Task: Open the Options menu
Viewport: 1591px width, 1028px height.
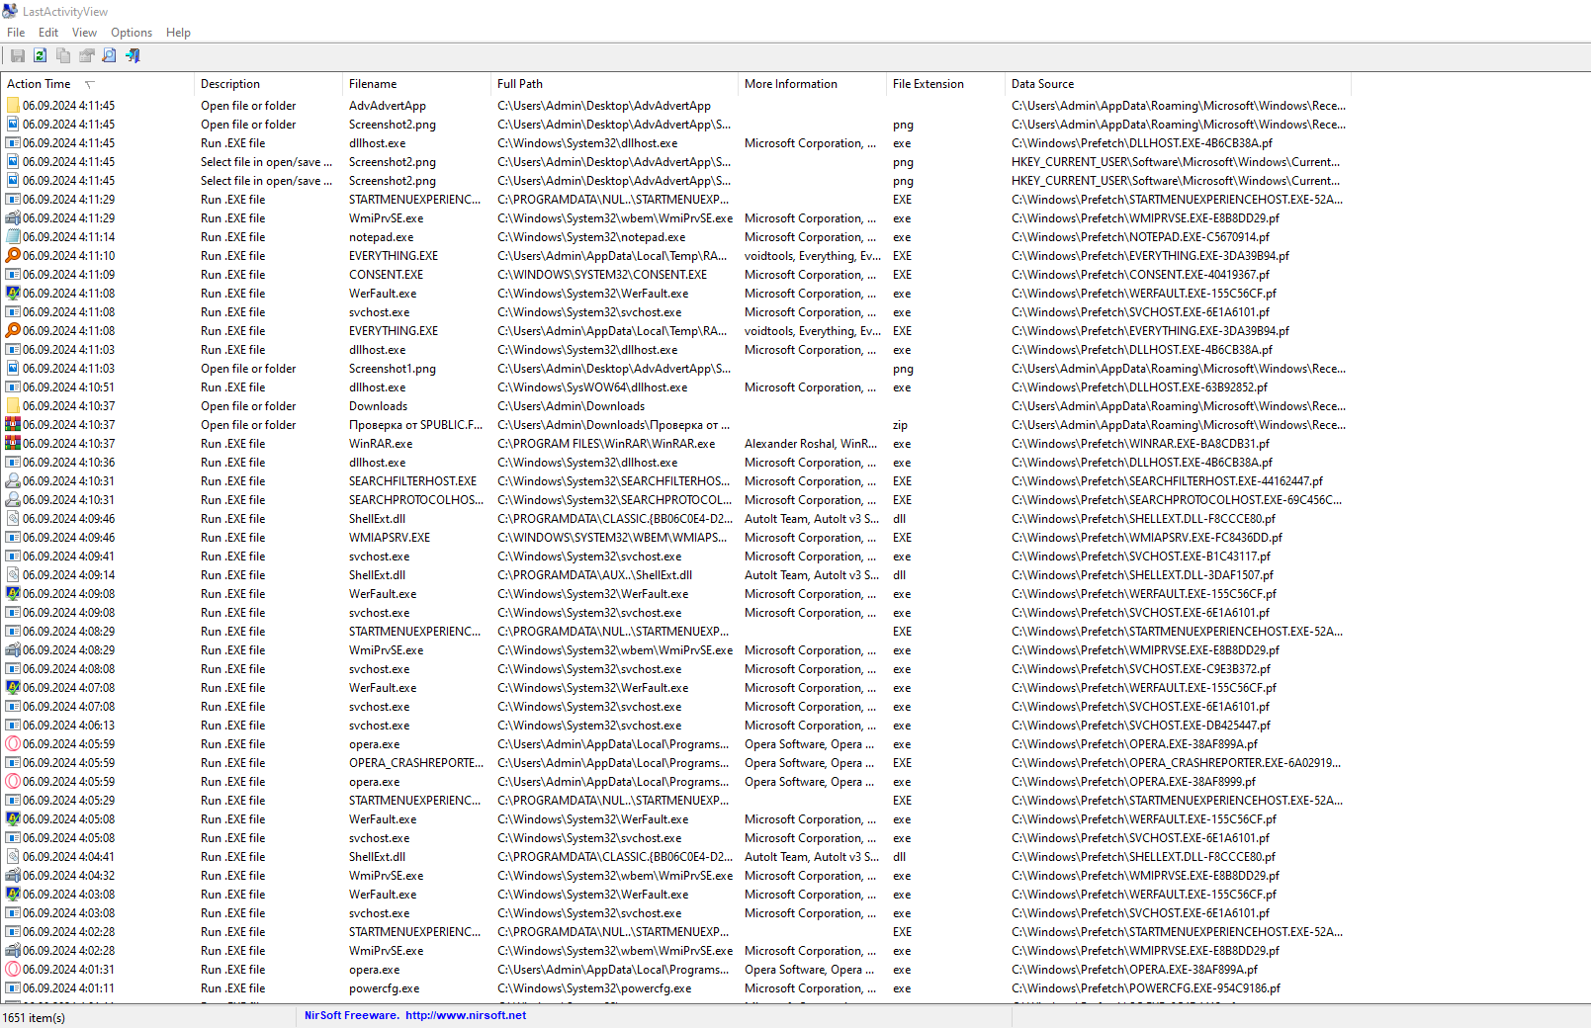Action: (132, 33)
